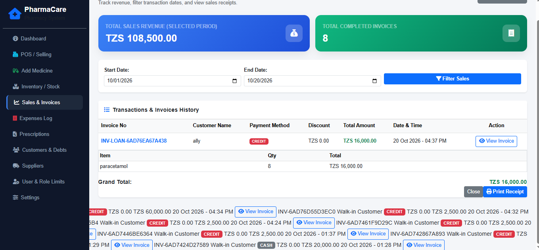539x250 pixels.
Task: Focus the End Date input field
Action: pyautogui.click(x=313, y=81)
